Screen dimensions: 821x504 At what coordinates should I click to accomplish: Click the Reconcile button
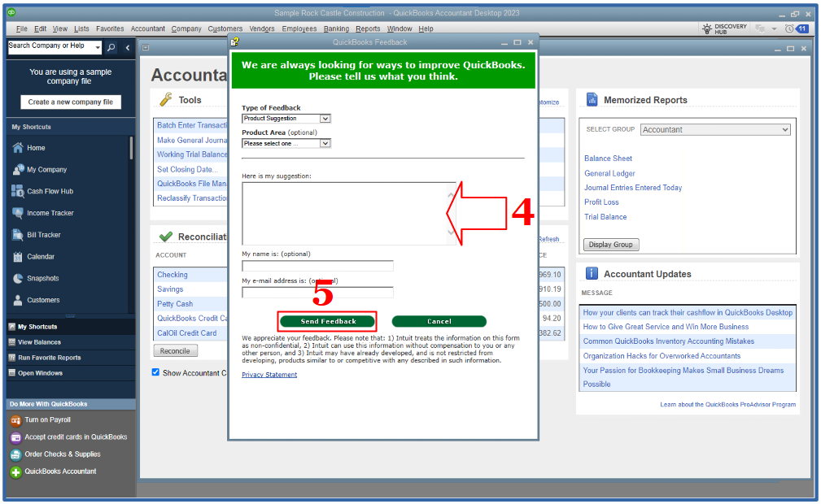point(176,350)
